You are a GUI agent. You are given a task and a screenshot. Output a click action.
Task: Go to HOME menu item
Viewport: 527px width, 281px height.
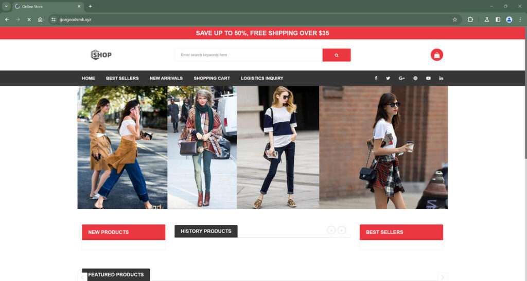(89, 78)
